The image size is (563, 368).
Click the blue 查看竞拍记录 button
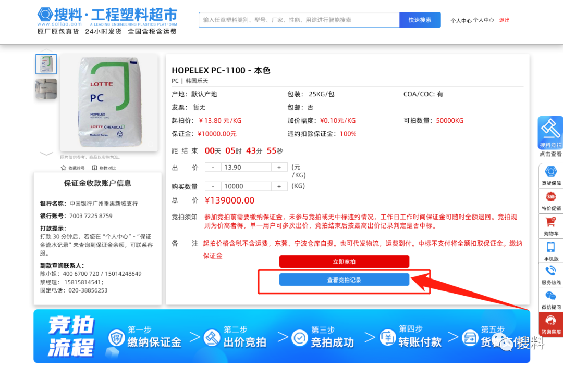pyautogui.click(x=344, y=280)
